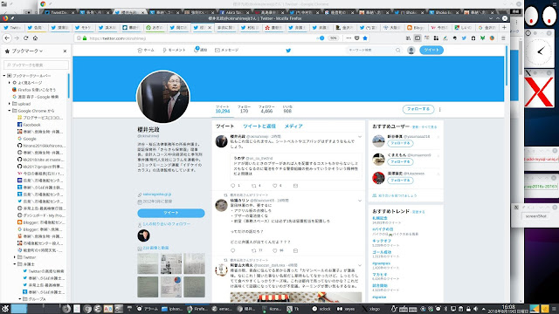Collapse ブックマークツールバー tree folder
This screenshot has width=559, height=314.
click(4, 76)
